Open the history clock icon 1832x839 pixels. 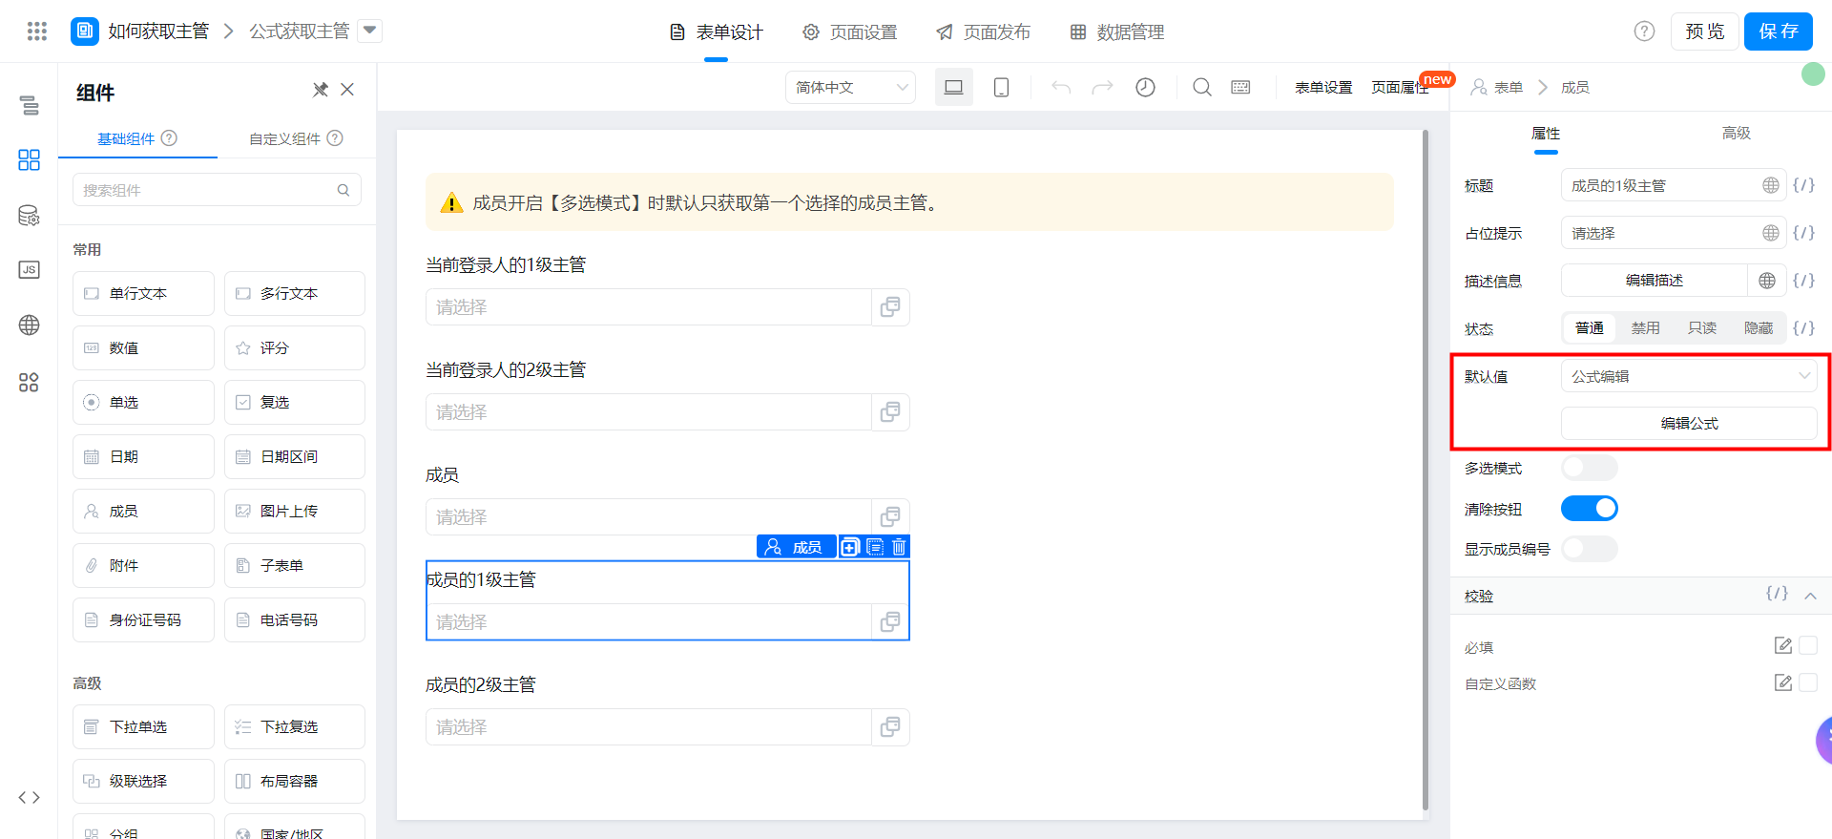pos(1145,87)
